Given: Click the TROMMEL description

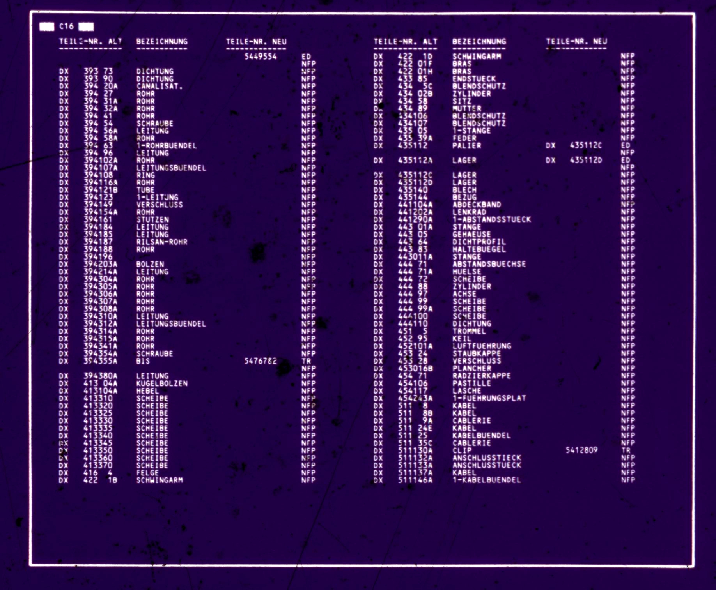Looking at the screenshot, I should [469, 331].
